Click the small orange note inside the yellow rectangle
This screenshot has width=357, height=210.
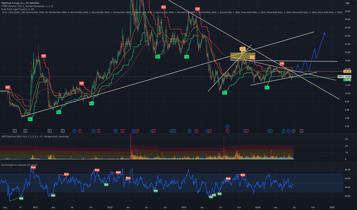(x=252, y=57)
